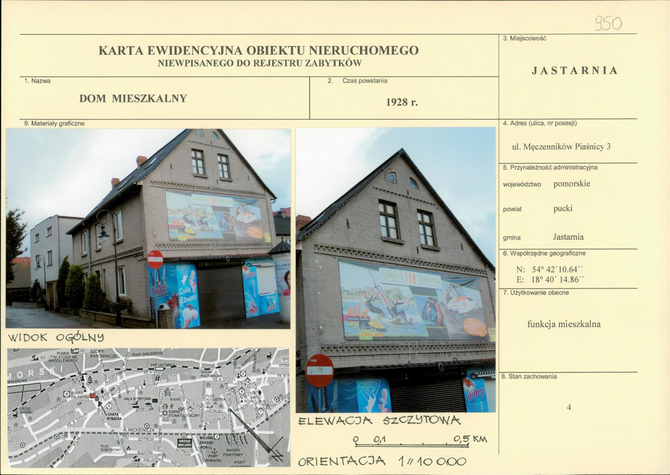670x475 pixels.
Task: Click label '8. Stan zachowania'
Action: (529, 377)
